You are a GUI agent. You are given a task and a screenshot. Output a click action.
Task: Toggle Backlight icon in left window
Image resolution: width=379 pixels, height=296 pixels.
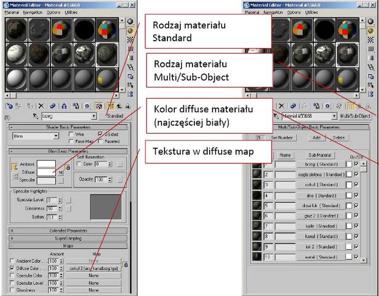point(130,31)
